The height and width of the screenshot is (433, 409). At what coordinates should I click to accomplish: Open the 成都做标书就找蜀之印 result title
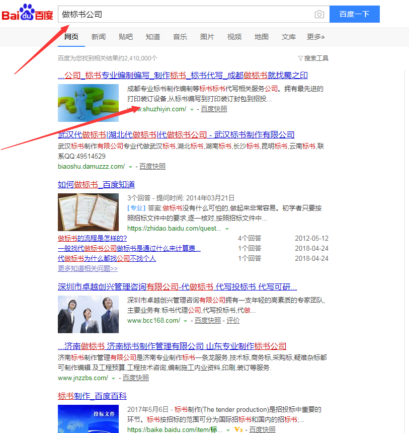pos(183,75)
